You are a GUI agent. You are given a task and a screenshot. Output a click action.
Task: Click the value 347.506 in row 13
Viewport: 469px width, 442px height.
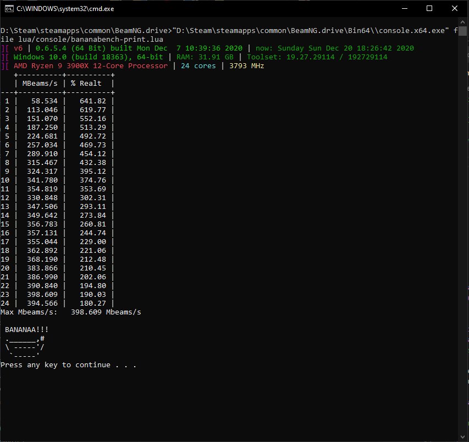coord(42,207)
